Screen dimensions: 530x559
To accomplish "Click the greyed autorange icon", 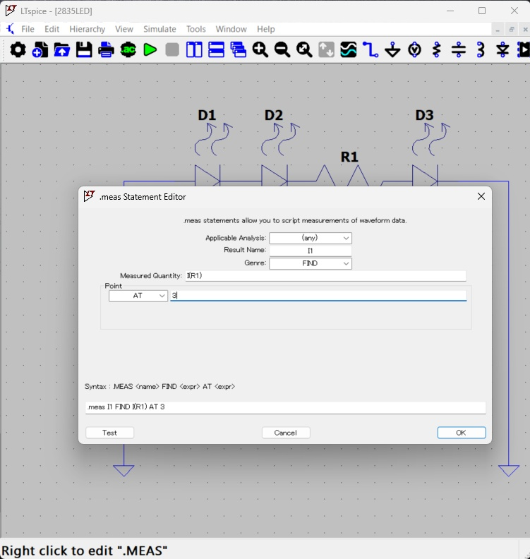I will (327, 49).
